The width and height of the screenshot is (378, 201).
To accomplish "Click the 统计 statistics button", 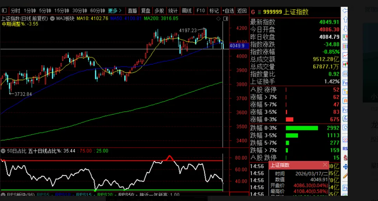I will pos(172,11).
